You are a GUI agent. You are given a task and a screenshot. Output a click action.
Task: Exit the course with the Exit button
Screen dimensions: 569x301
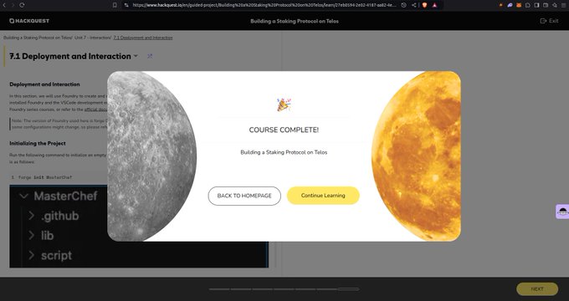(550, 21)
